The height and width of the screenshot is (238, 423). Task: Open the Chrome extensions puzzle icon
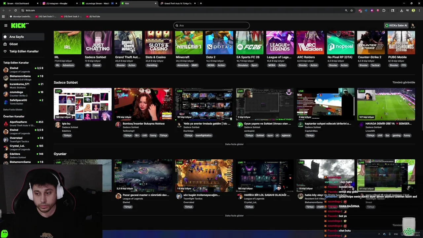click(x=384, y=10)
